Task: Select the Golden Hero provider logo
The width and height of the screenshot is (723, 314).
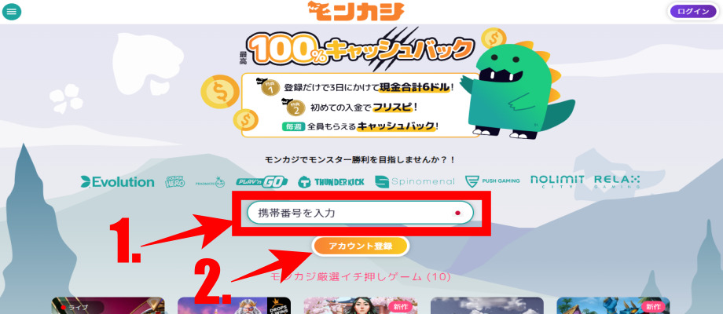Action: point(175,182)
